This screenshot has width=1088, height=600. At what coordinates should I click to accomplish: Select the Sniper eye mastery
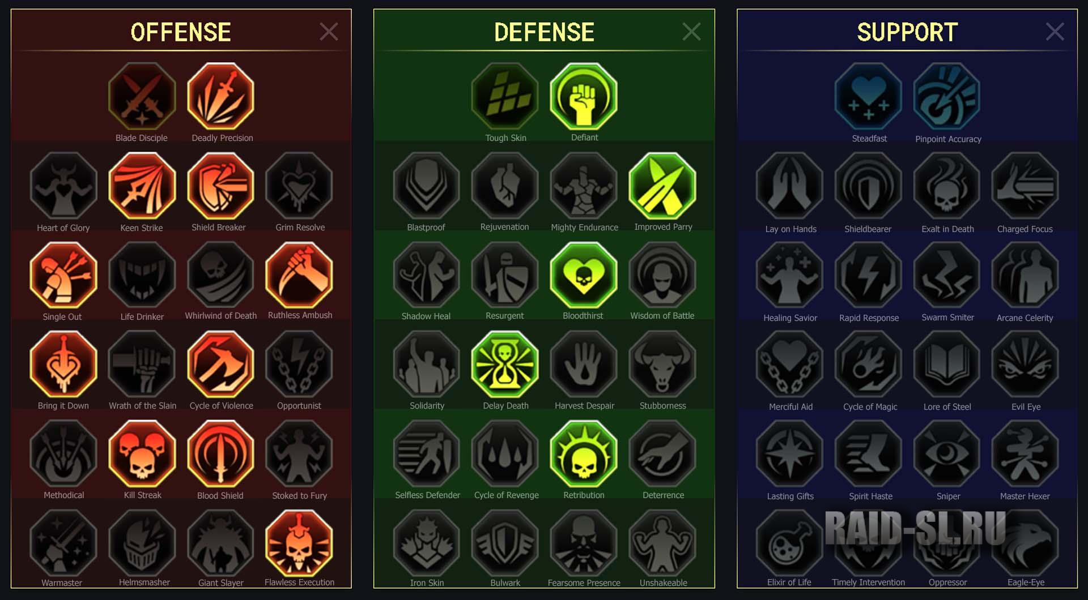[x=947, y=454]
